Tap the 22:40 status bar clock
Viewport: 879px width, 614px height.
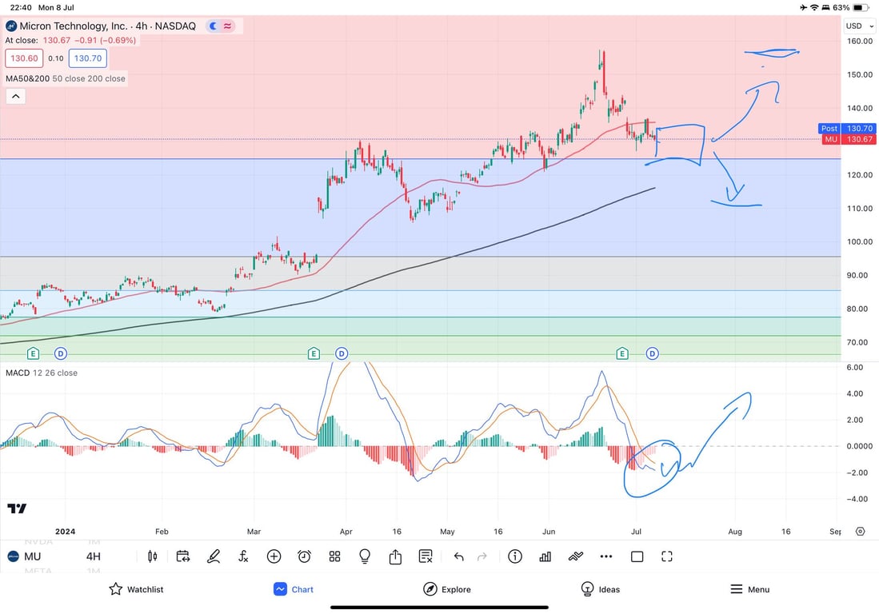[x=21, y=7]
